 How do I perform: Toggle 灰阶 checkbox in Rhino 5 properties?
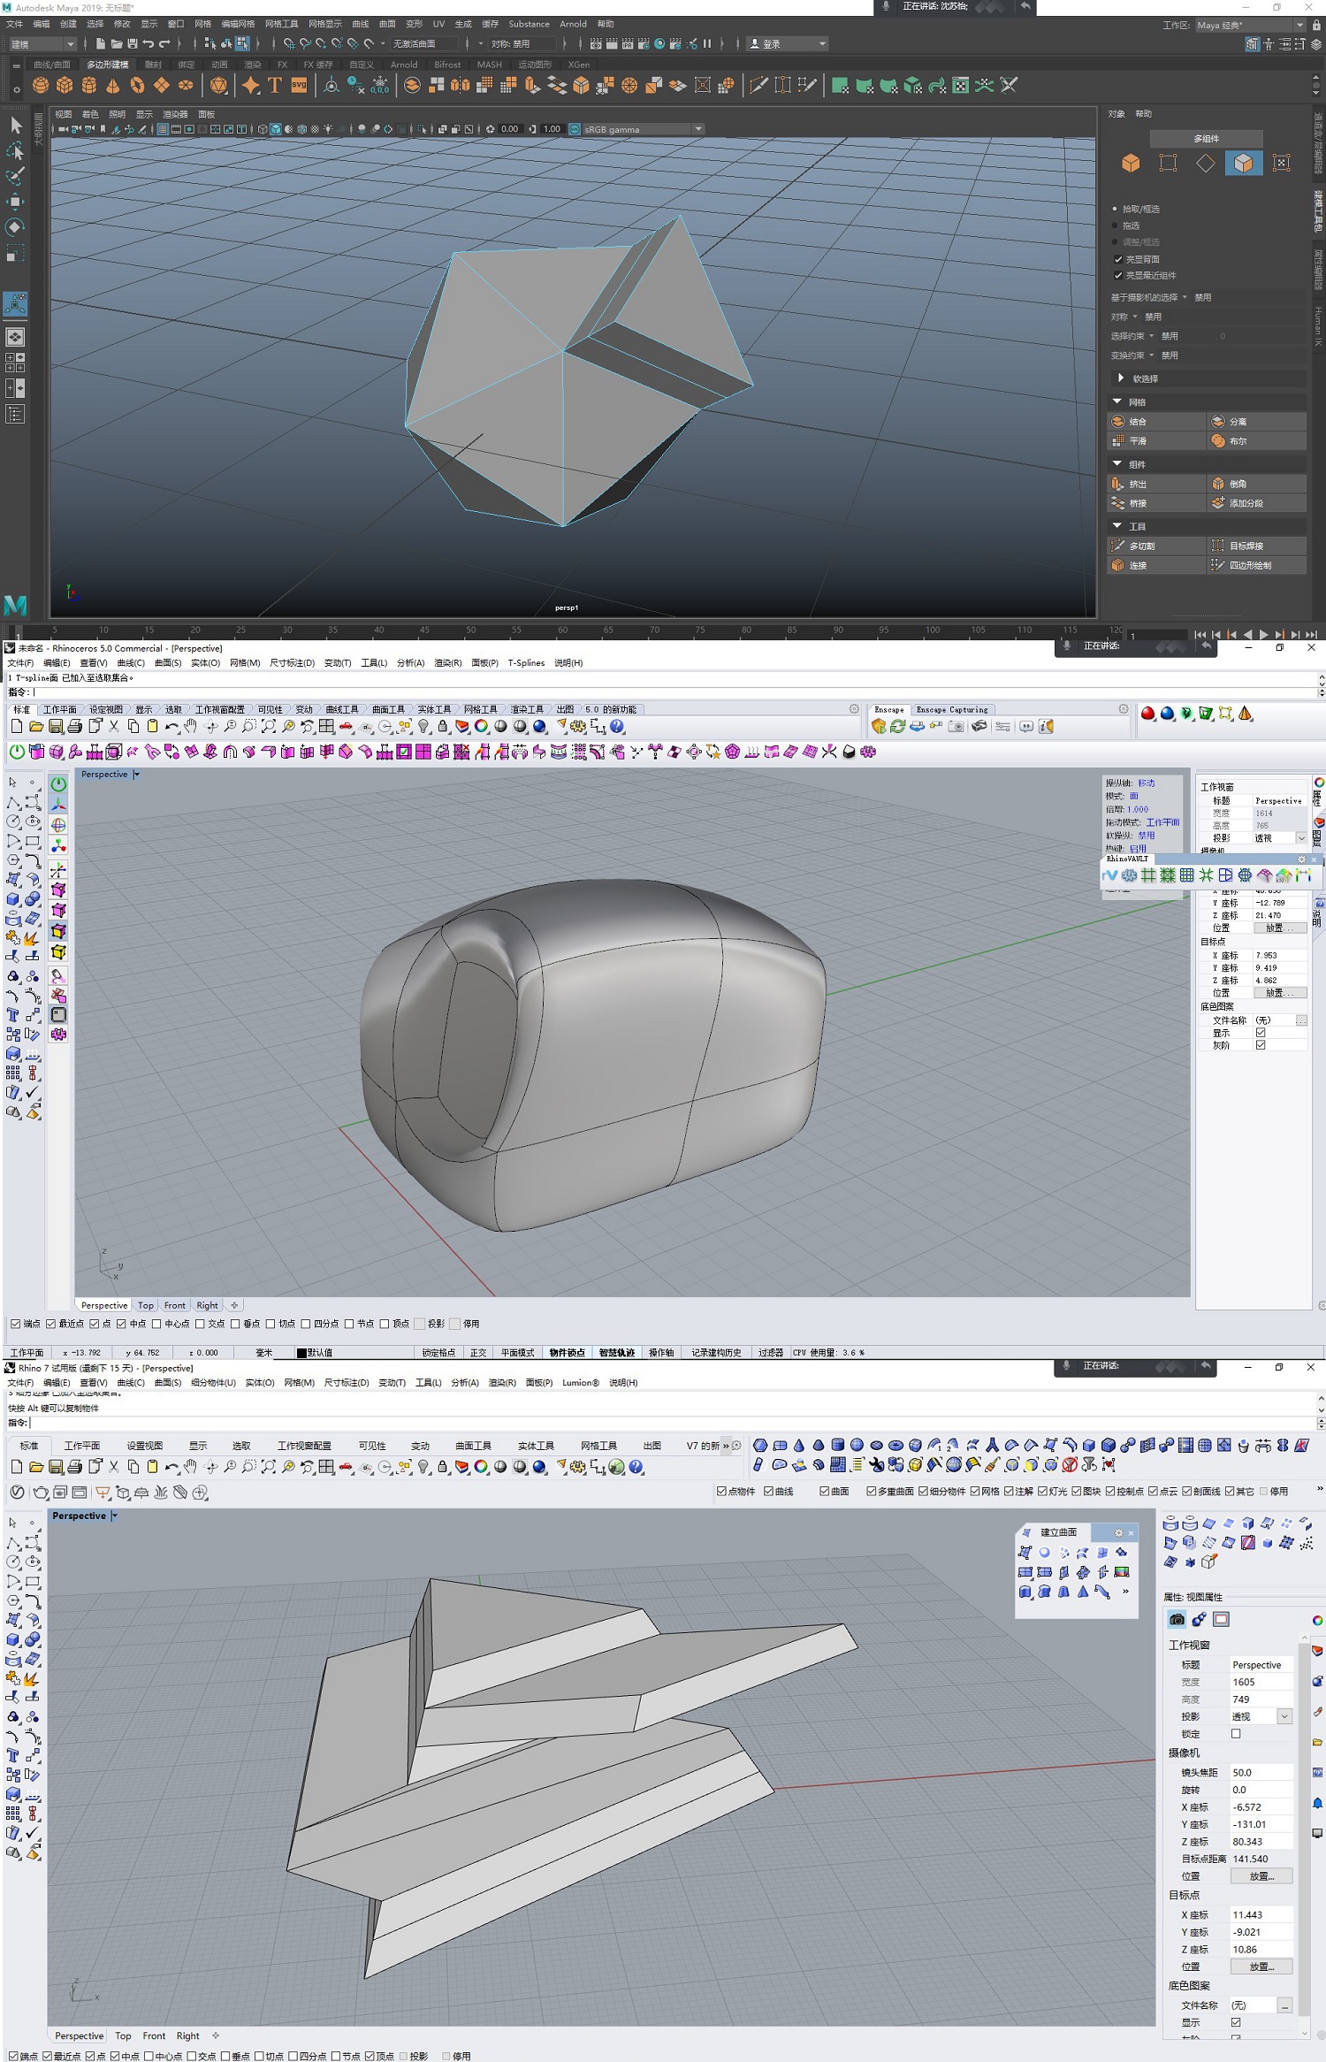[1261, 1045]
